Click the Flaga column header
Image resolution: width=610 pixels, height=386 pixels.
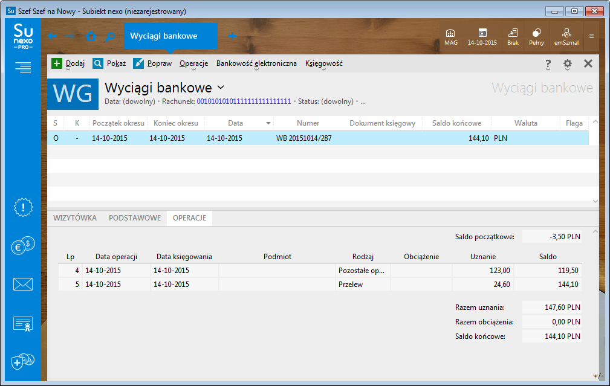(x=574, y=123)
